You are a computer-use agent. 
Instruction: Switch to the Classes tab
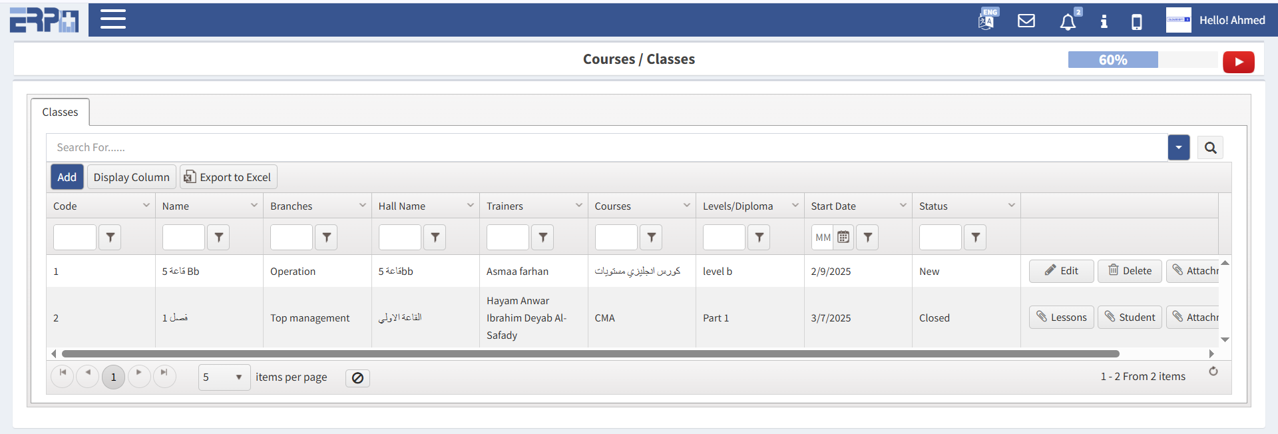[60, 112]
